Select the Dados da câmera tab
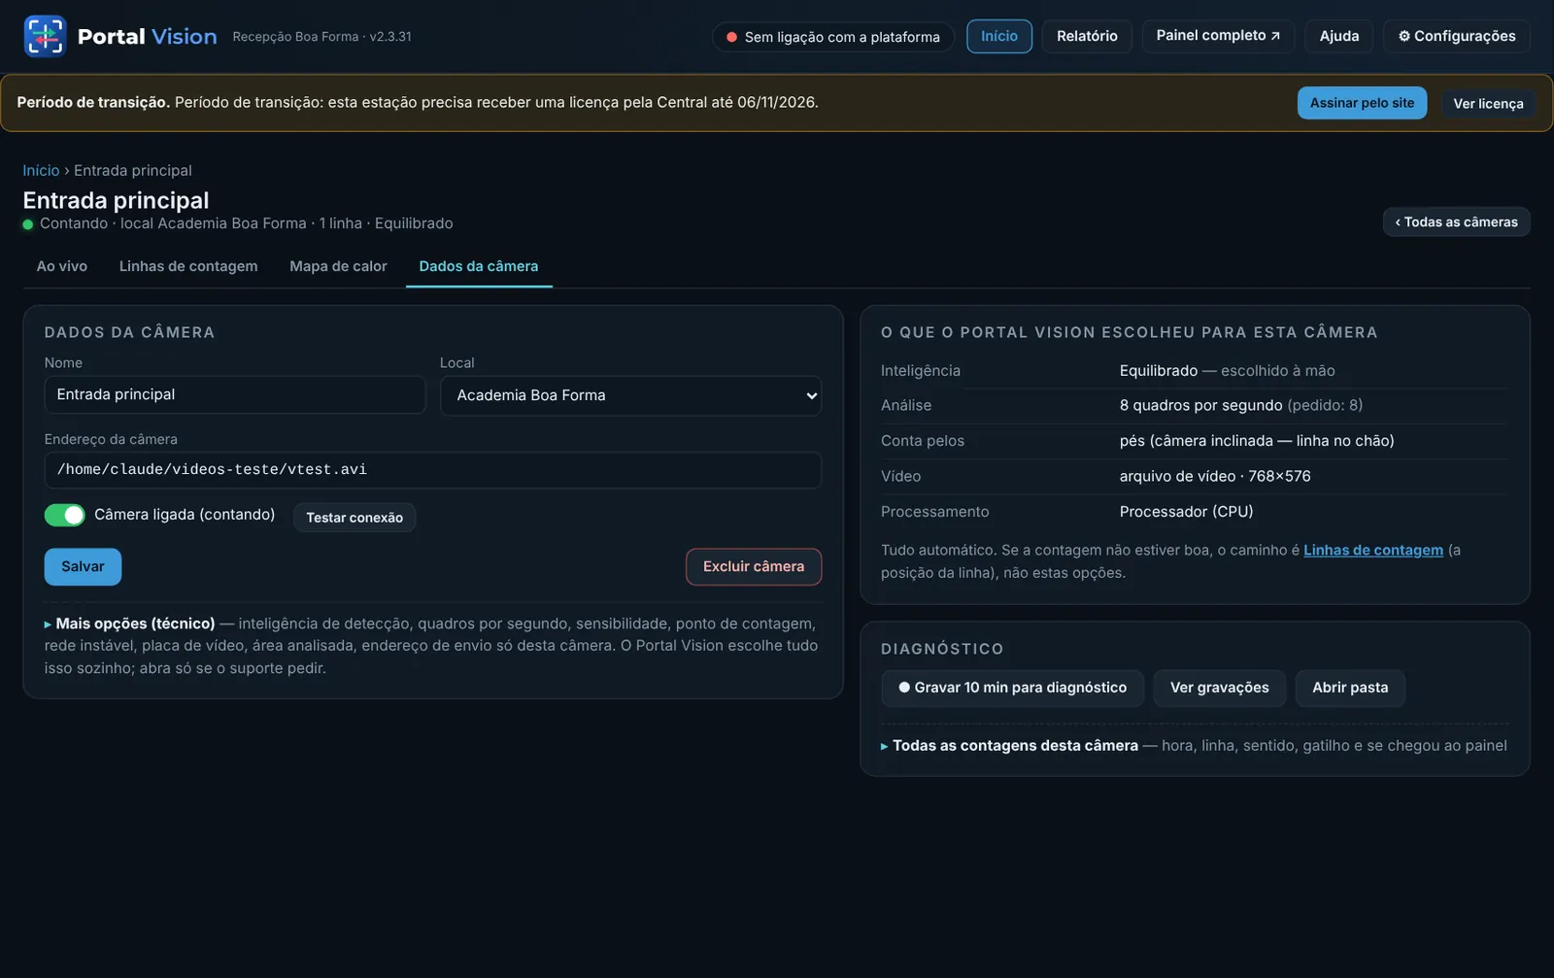The image size is (1554, 978). [479, 266]
